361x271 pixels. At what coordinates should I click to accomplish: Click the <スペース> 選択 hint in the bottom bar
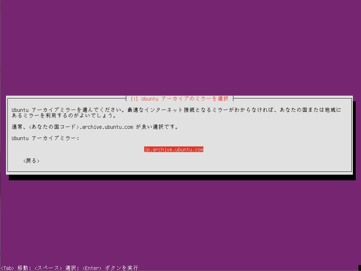coord(57,268)
